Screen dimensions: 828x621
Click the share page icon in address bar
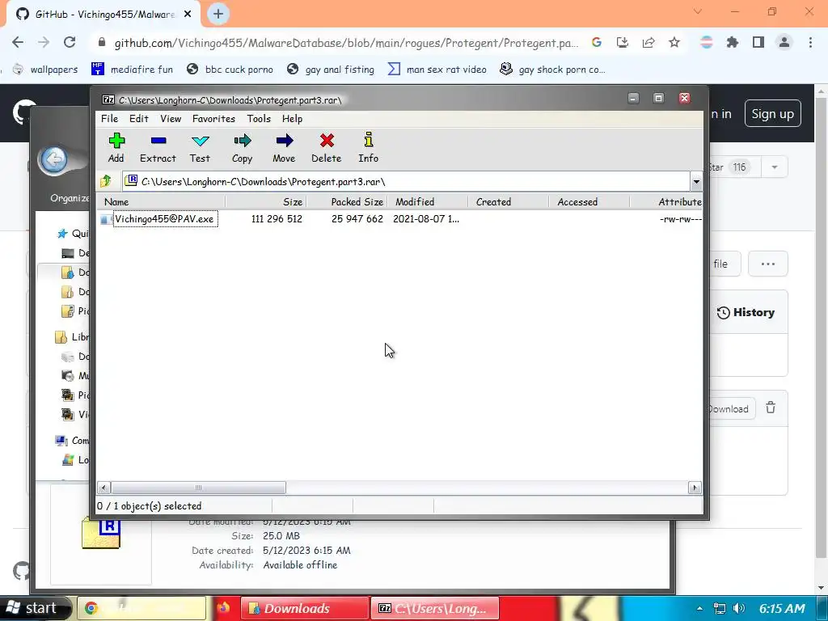648,42
